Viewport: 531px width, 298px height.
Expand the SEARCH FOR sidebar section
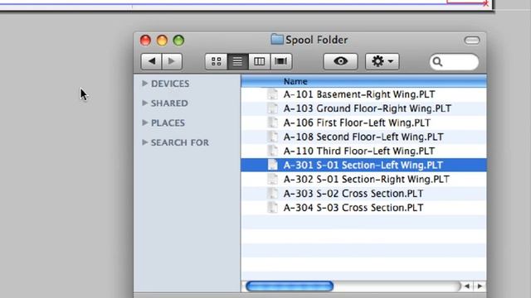145,142
